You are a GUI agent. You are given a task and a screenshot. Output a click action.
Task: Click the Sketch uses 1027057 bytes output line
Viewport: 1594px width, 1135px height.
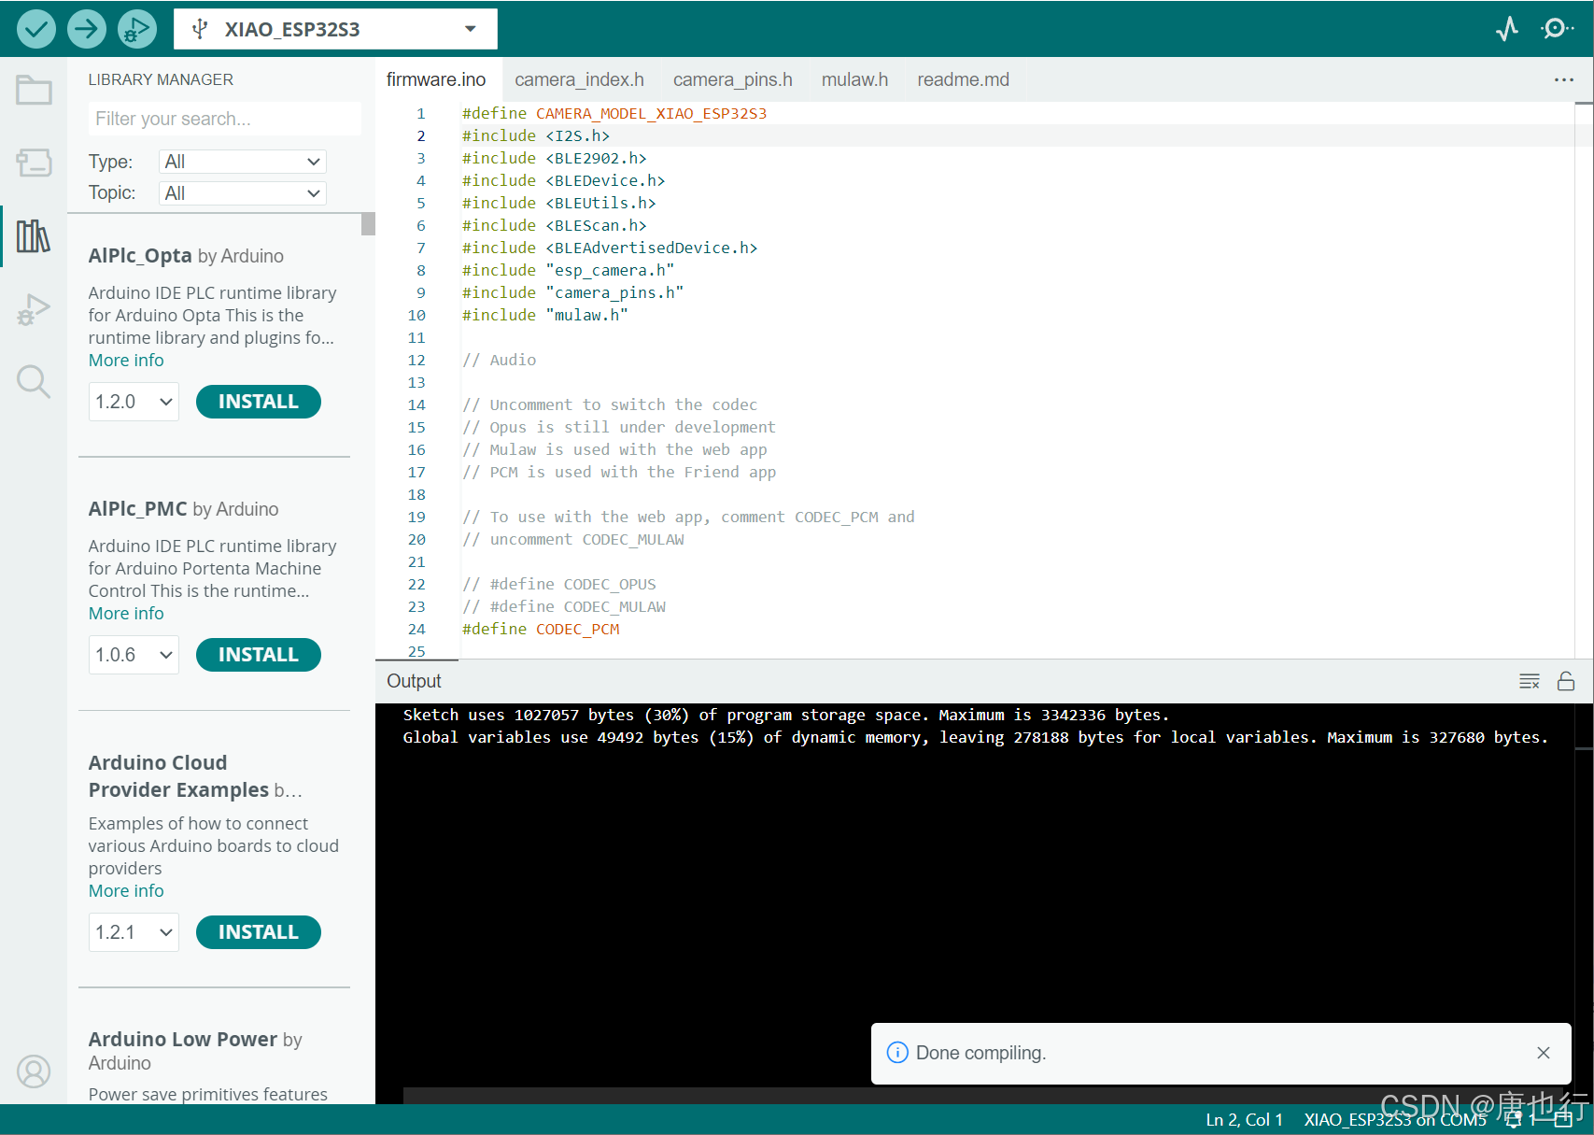[x=785, y=715]
